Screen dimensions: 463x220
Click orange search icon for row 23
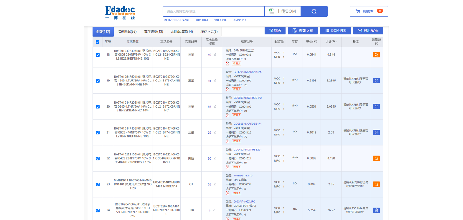click(376, 184)
